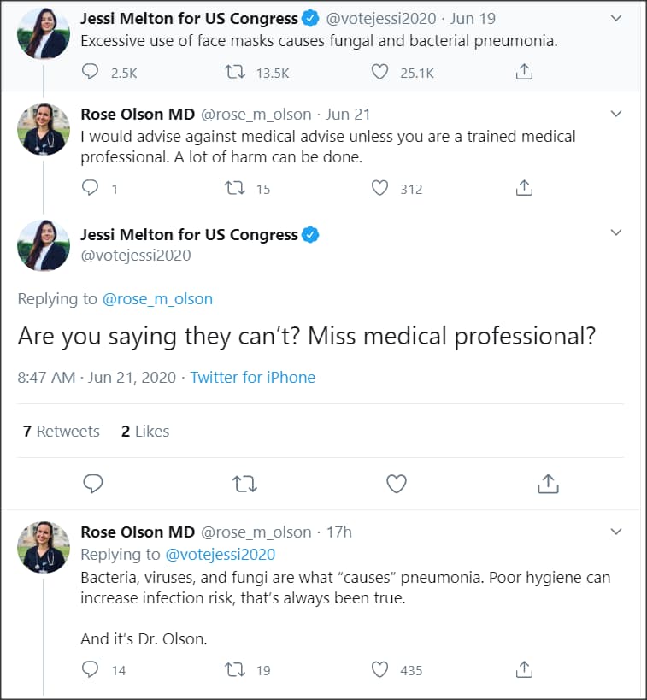Screen dimensions: 647x700
Task: Click the Twitter for iPhone link
Action: pyautogui.click(x=252, y=377)
